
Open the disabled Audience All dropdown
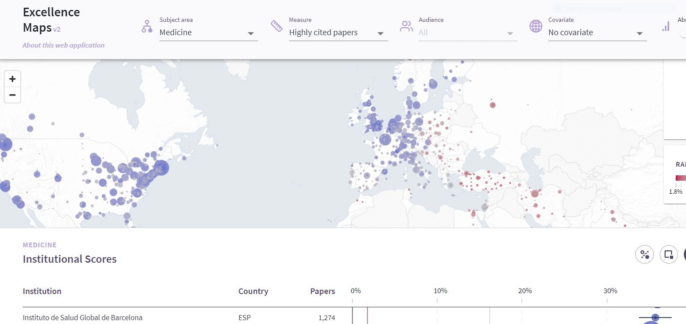[467, 33]
